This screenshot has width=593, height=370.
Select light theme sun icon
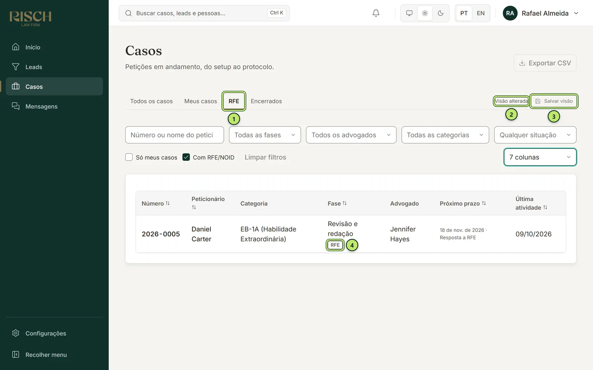click(425, 13)
